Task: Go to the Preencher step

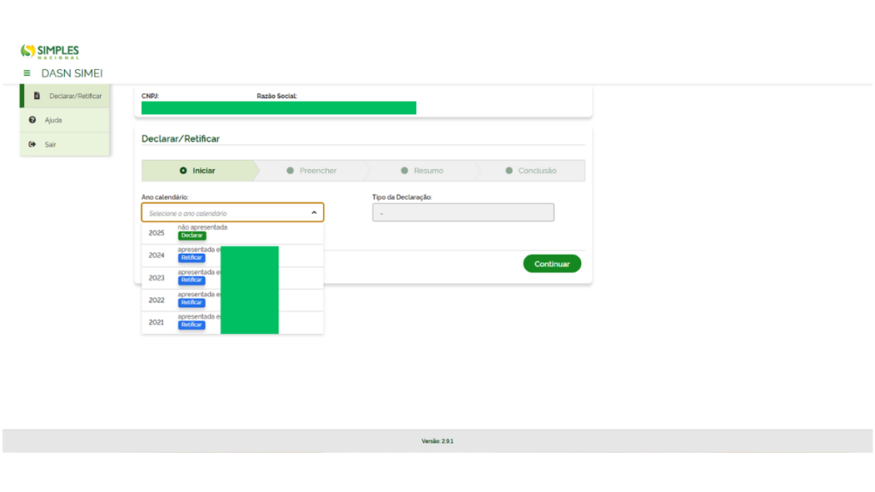Action: [312, 171]
